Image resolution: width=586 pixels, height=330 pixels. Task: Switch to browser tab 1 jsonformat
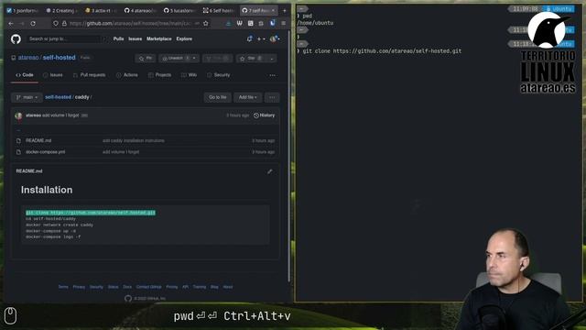point(23,10)
